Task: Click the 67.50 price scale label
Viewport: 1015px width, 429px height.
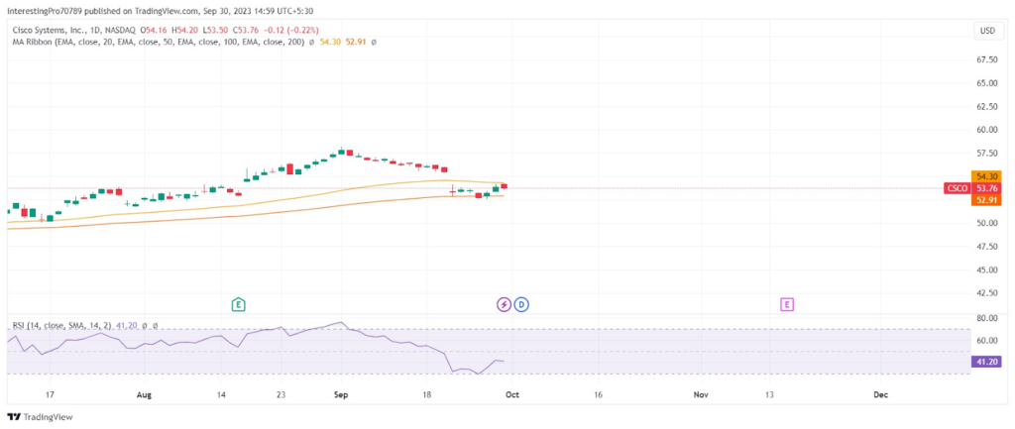Action: pyautogui.click(x=987, y=59)
